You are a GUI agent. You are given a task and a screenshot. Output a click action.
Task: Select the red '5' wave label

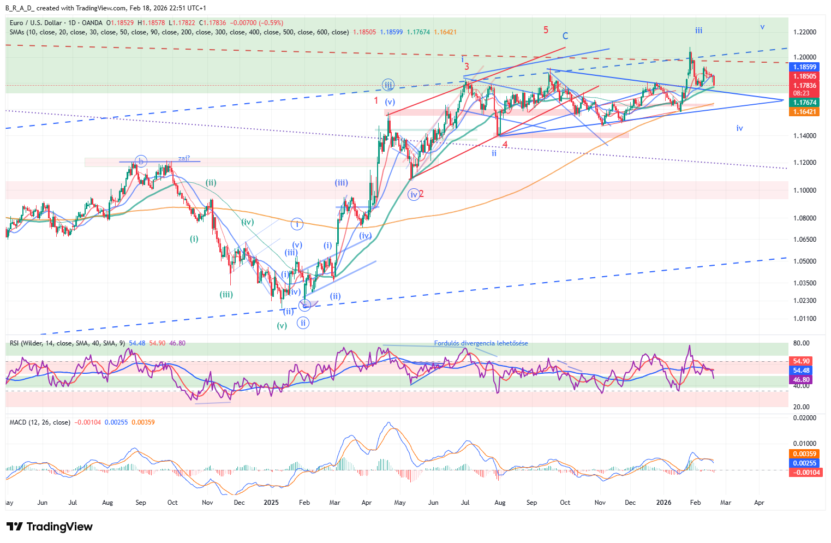(x=546, y=30)
